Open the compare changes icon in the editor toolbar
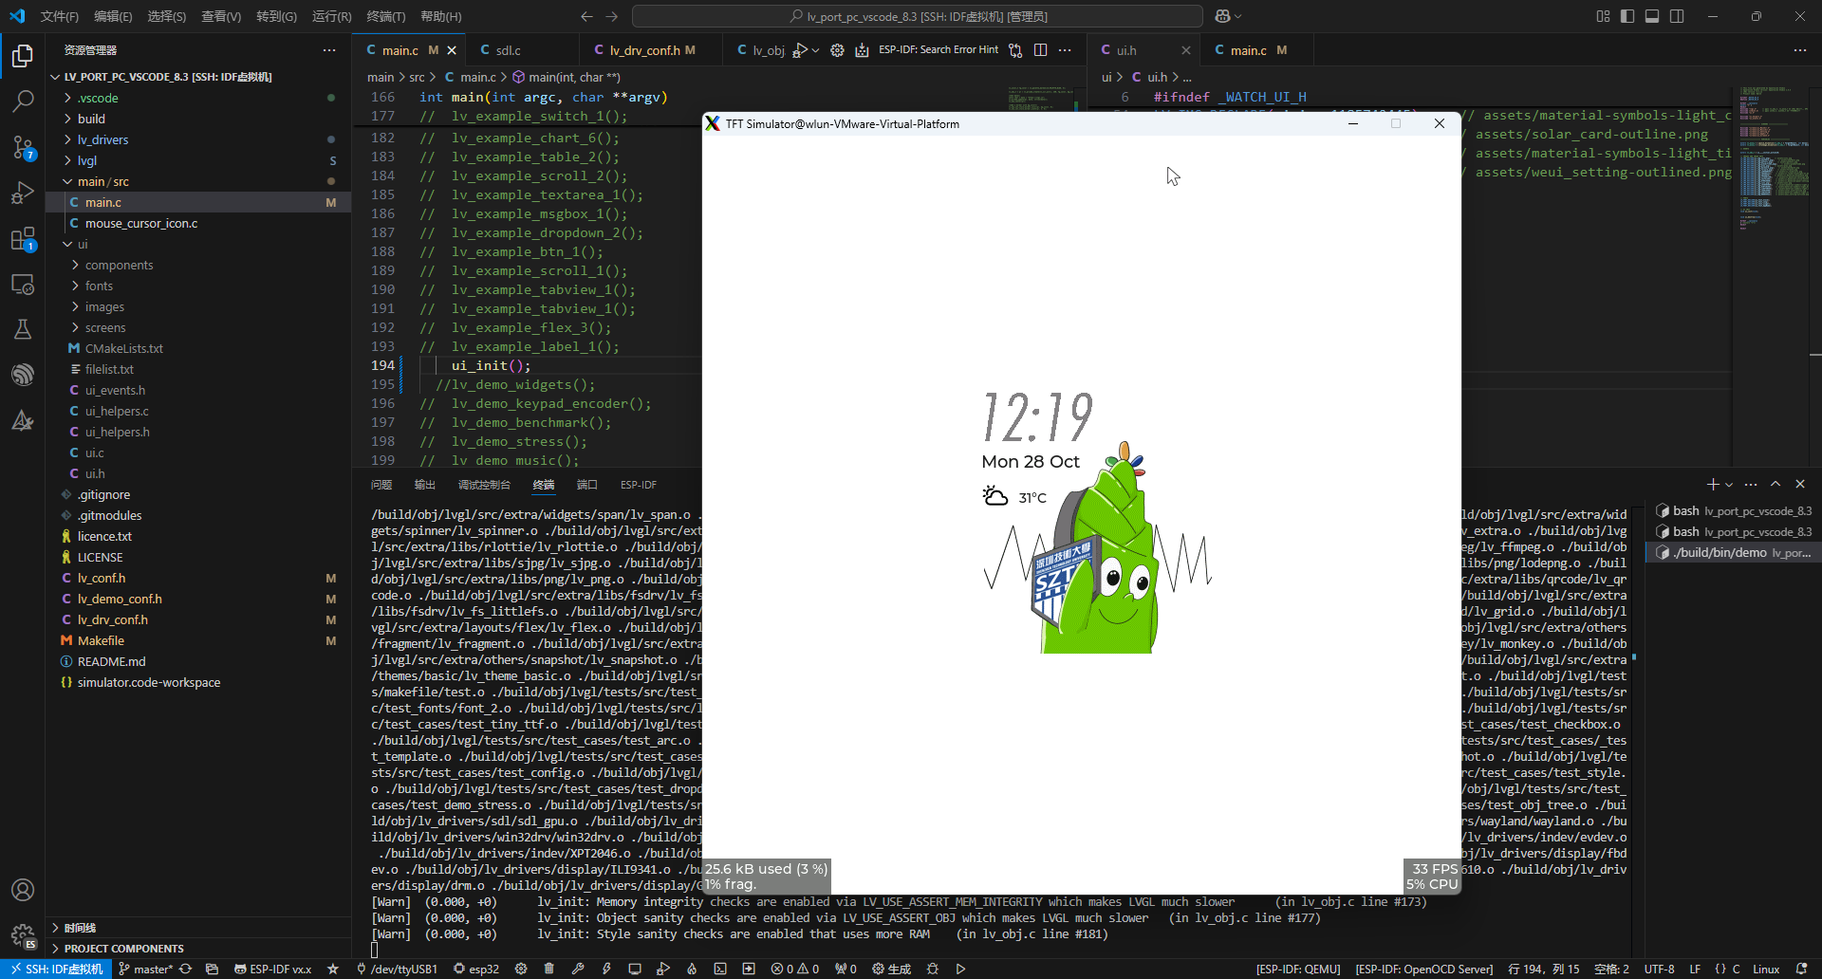1822x979 pixels. coord(1015,50)
